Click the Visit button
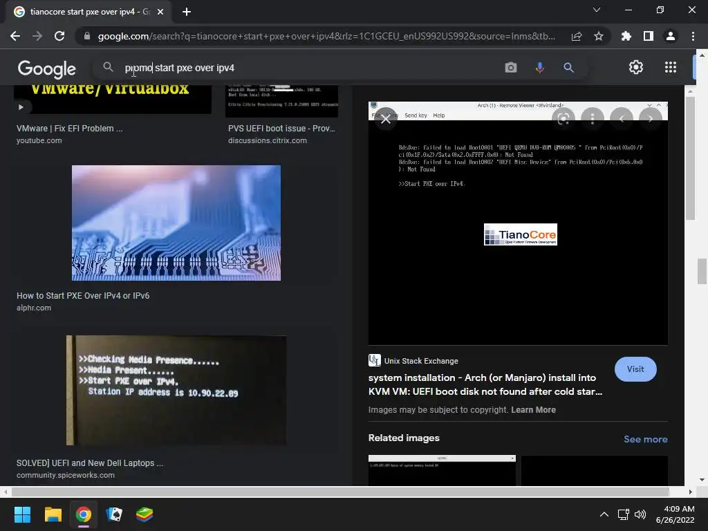Viewport: 708px width, 531px height. (x=635, y=369)
